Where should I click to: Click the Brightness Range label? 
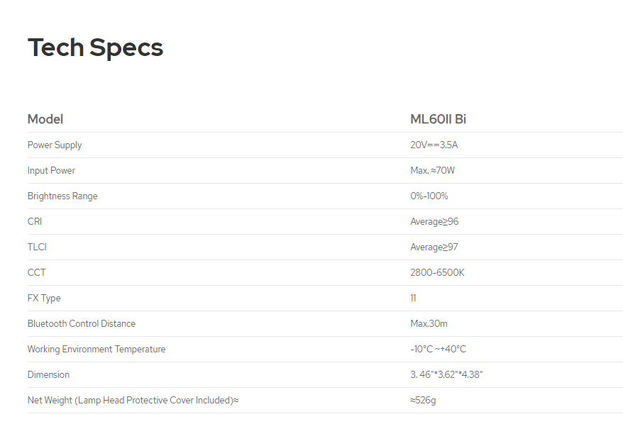(62, 196)
